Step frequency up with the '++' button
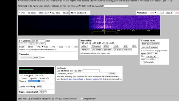 pyautogui.click(x=37, y=44)
